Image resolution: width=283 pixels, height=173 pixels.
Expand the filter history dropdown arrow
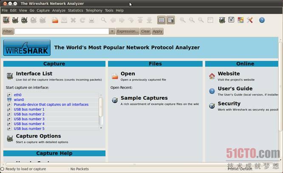tap(112, 31)
